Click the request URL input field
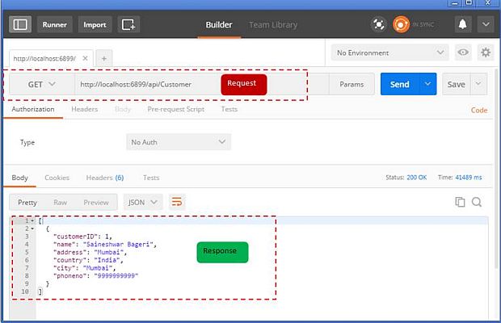 202,84
